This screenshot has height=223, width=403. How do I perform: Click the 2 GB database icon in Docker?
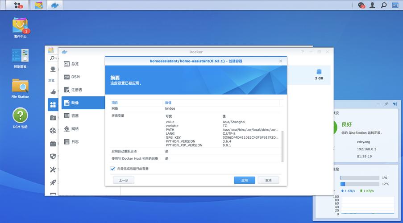(319, 72)
